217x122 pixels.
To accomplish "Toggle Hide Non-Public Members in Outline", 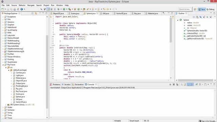I will [x=207, y=17].
